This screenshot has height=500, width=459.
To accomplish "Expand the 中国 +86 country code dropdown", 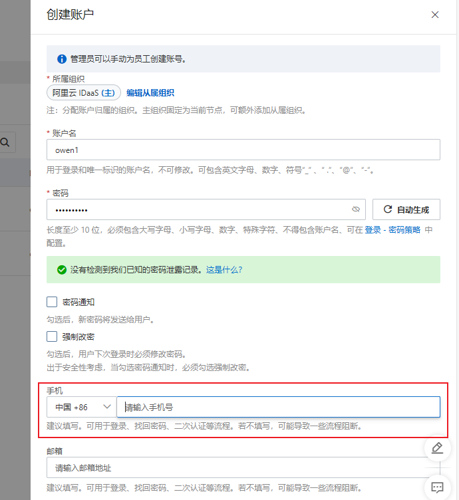I will click(x=81, y=407).
